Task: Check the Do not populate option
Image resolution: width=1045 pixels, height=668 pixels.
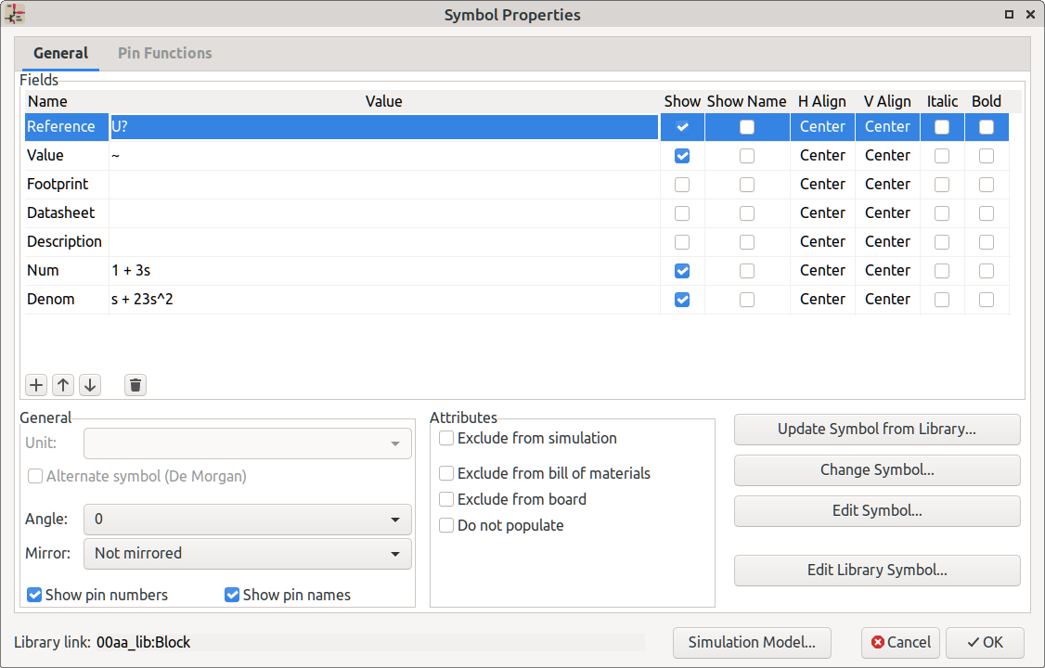Action: [447, 525]
